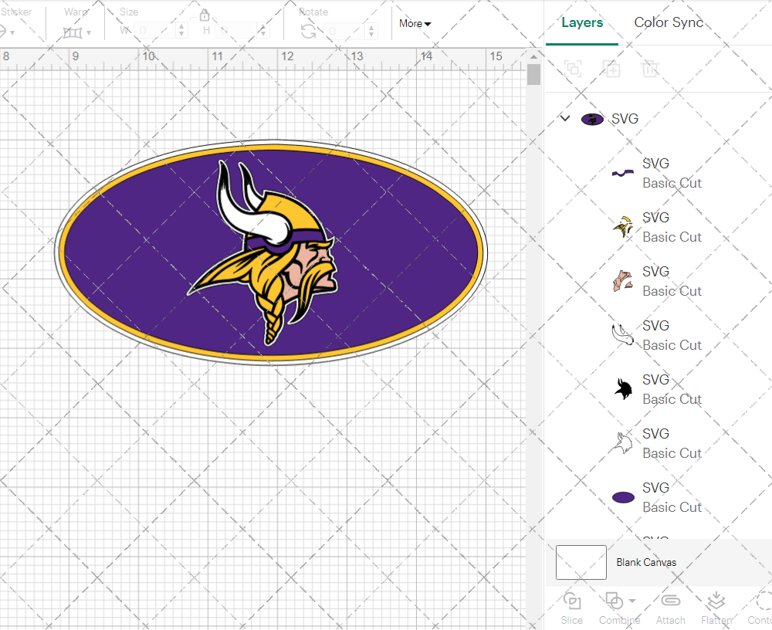
Task: Click the Blank Canvas color swatch
Action: 581,562
